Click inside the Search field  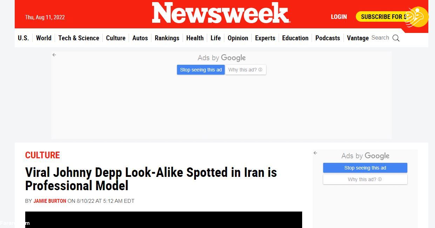[380, 38]
